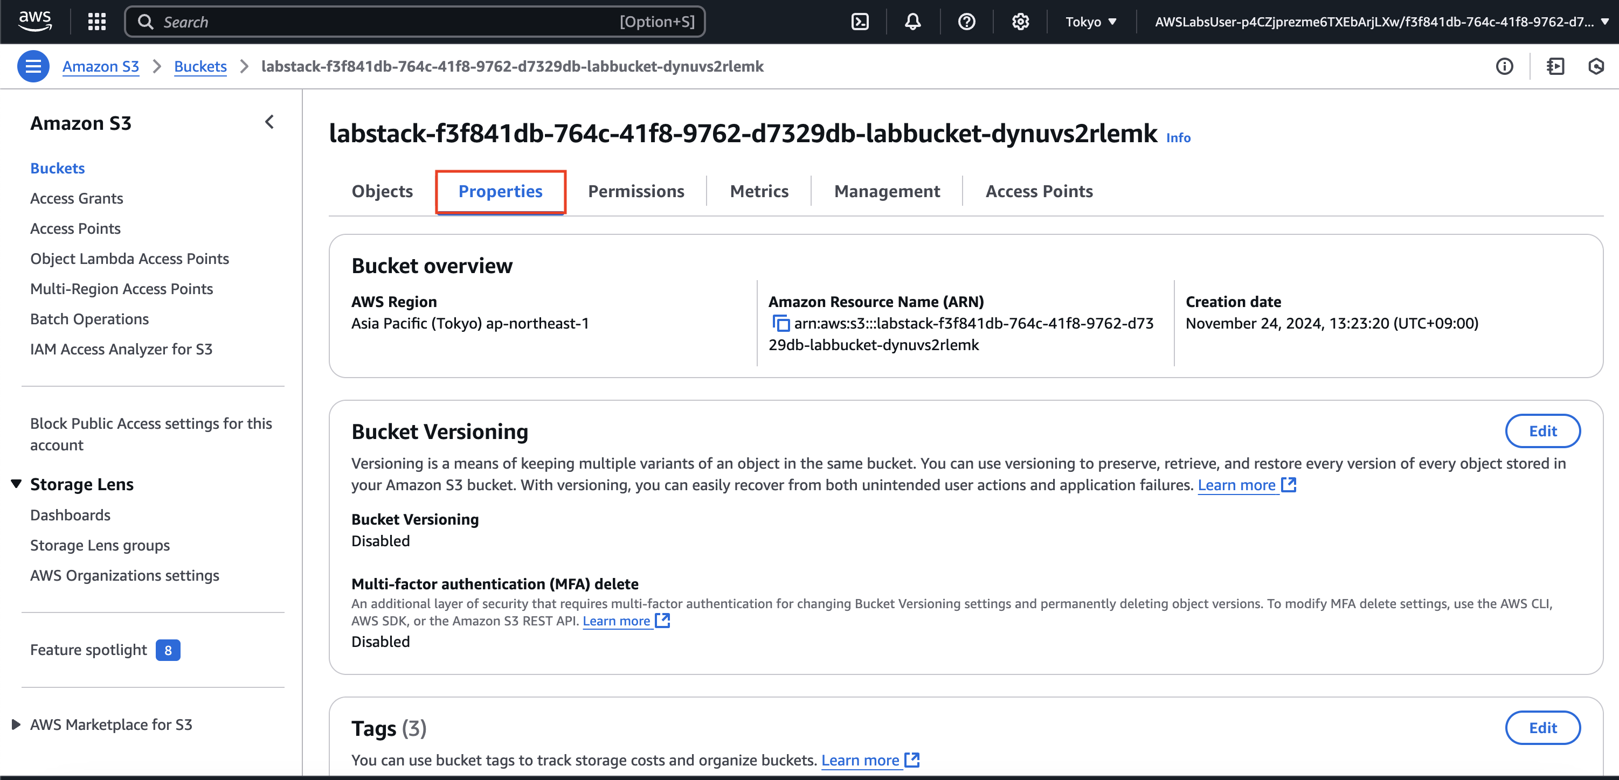1619x780 pixels.
Task: Open the bucket Info link
Action: 1179,137
